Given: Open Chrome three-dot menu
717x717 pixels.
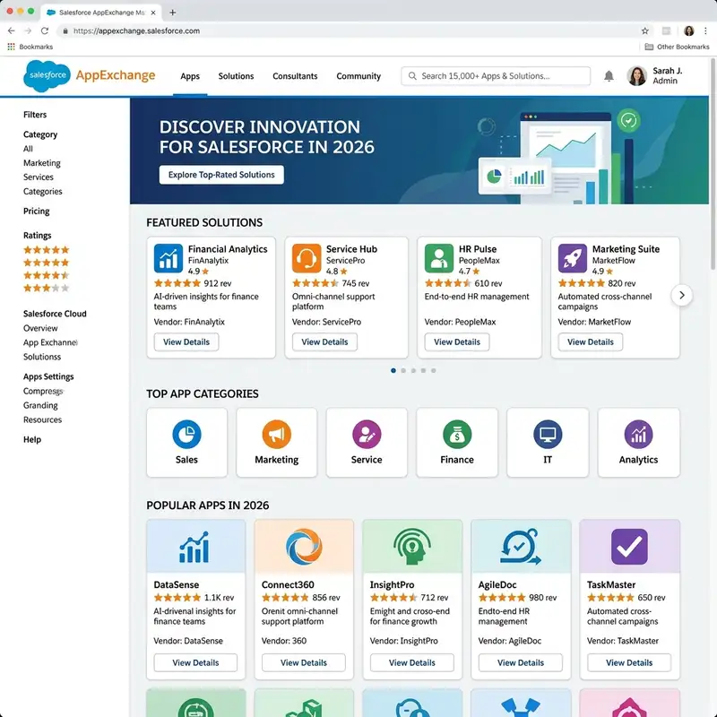Looking at the screenshot, I should (705, 30).
